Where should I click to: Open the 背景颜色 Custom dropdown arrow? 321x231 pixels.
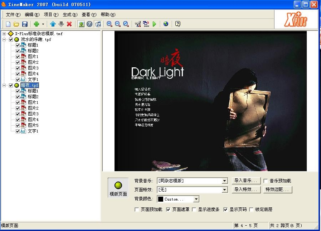[196, 199]
